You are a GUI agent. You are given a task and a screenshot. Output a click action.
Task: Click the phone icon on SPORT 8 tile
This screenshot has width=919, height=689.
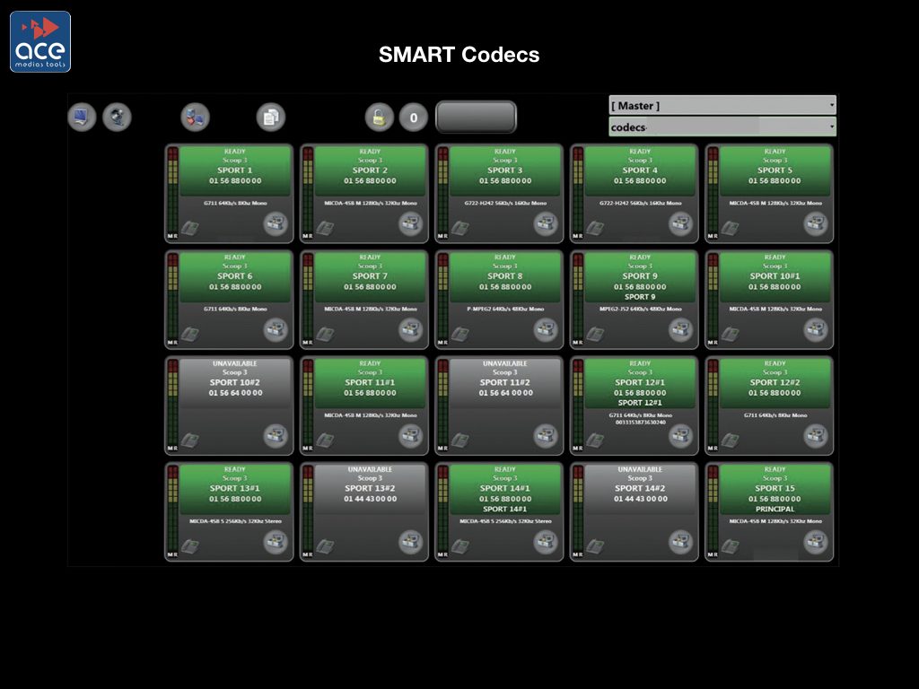click(460, 334)
